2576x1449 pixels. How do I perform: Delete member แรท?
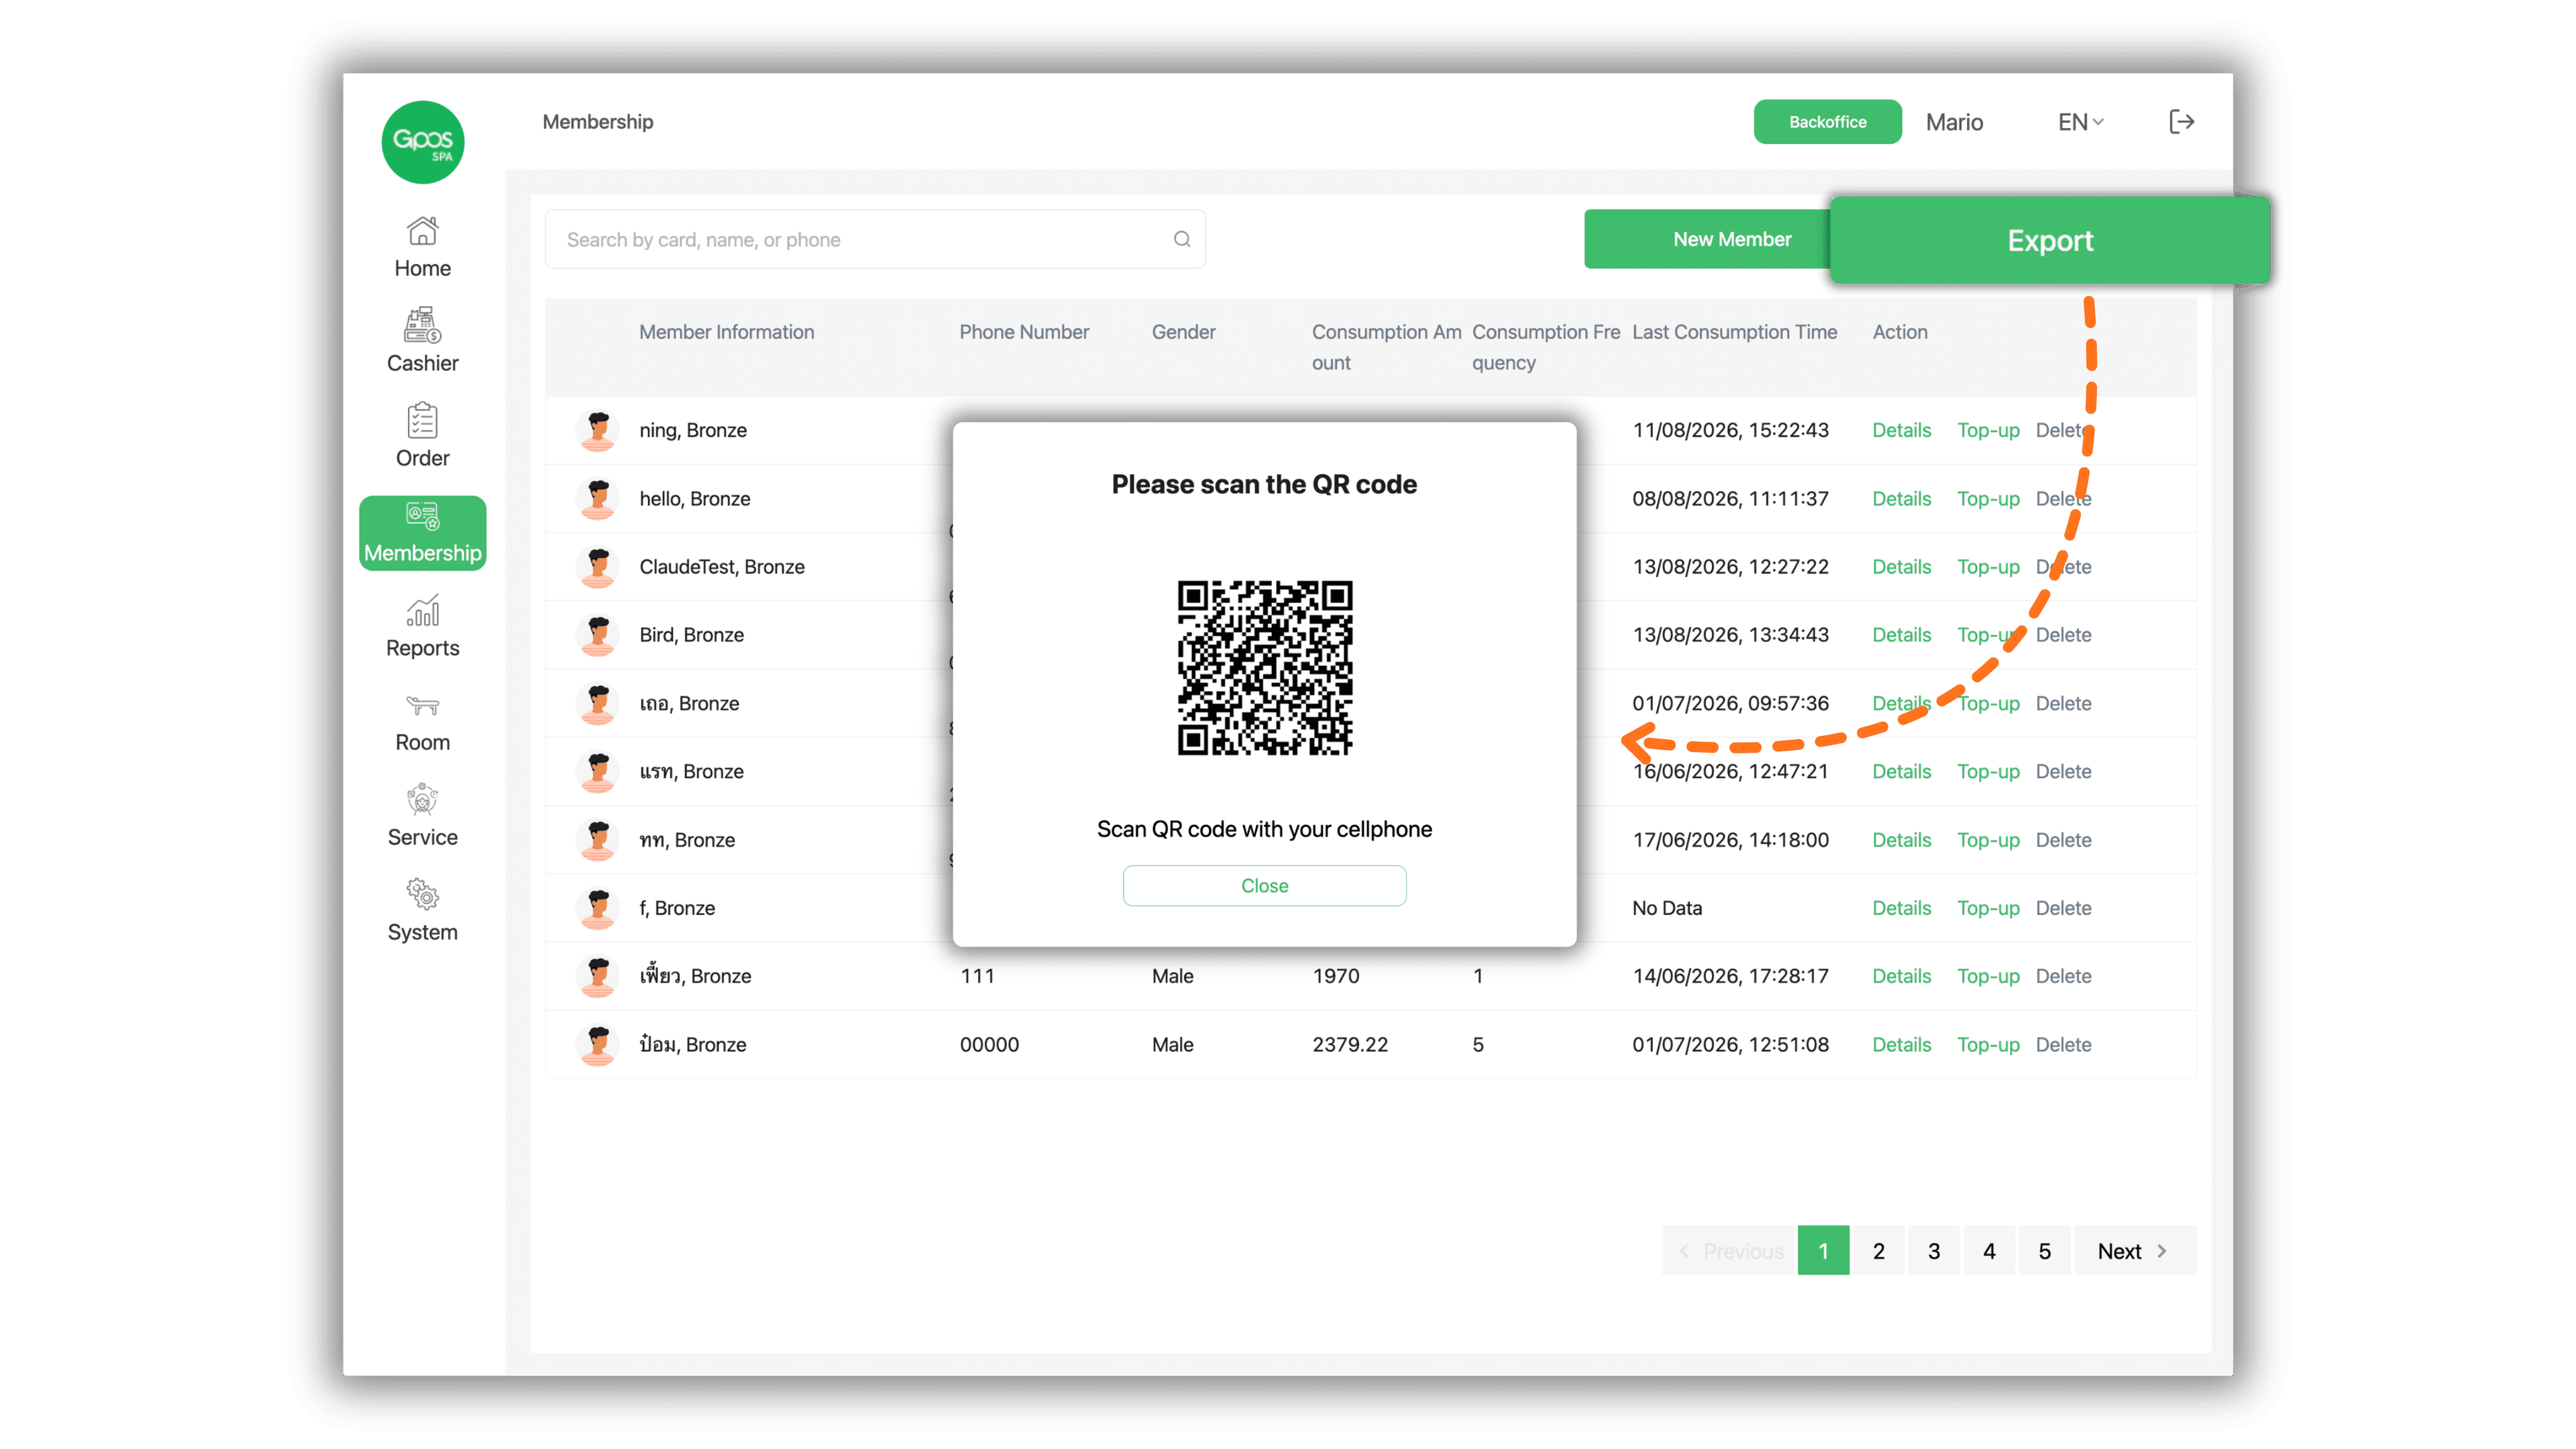[2064, 771]
